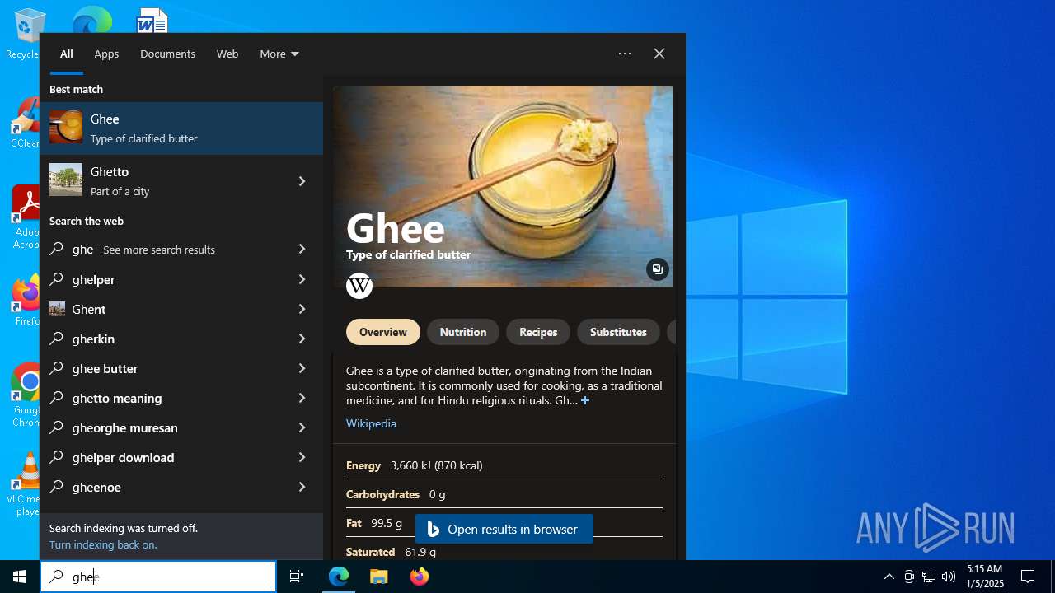Open File Explorer from taskbar

pyautogui.click(x=379, y=577)
